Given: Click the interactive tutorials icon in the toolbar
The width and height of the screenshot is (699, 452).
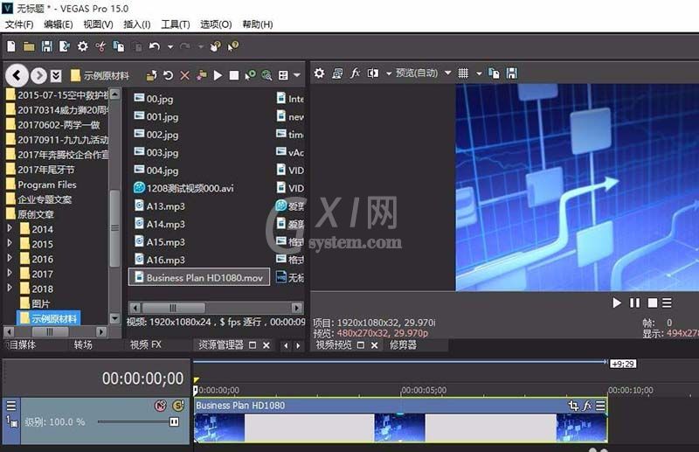Looking at the screenshot, I should click(x=216, y=46).
